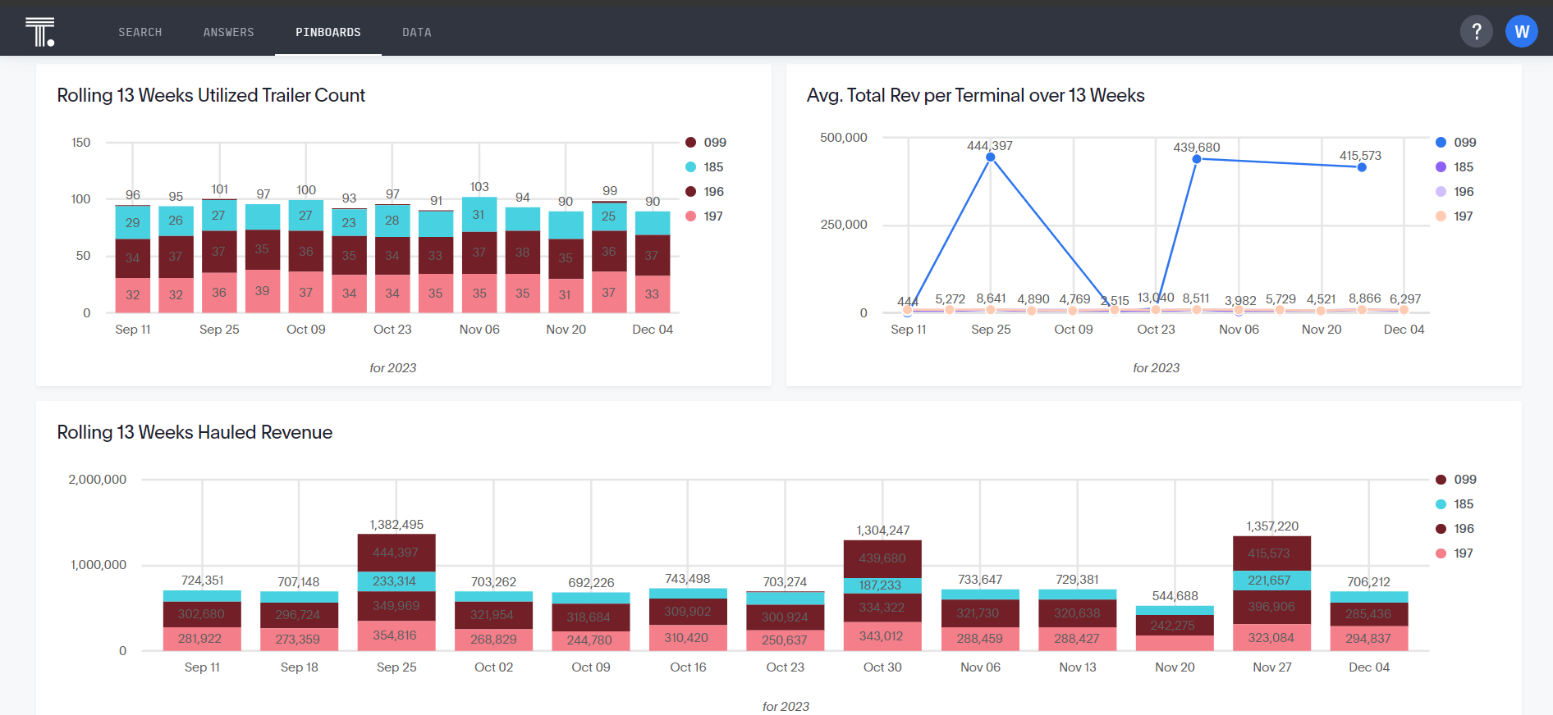
Task: Click 196 legend dot in Trailer Count chart
Action: (690, 192)
